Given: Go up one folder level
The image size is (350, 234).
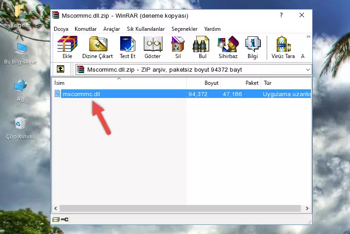Looking at the screenshot, I should [x=61, y=69].
